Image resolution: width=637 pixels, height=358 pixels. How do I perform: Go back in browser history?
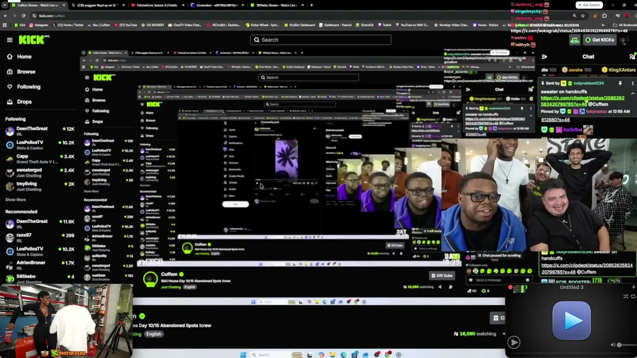tap(5, 16)
